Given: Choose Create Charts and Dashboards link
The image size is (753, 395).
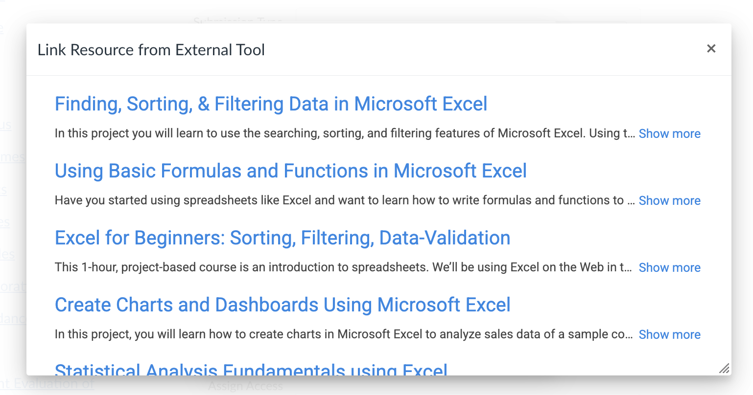Looking at the screenshot, I should (282, 305).
